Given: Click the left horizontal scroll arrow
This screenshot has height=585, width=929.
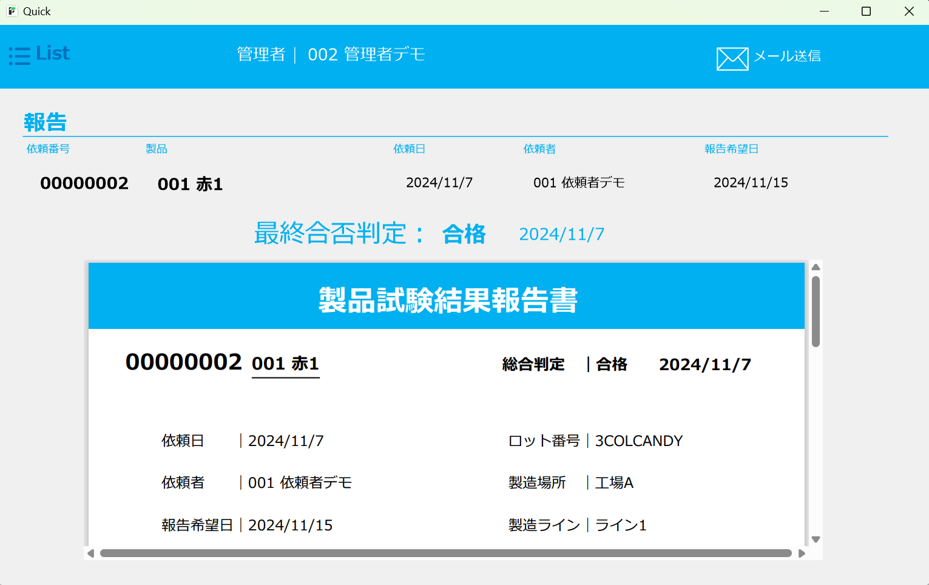Looking at the screenshot, I should tap(91, 553).
